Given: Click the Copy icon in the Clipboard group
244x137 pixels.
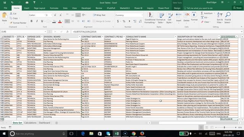Looking at the screenshot, I should pyautogui.click(x=11, y=18).
